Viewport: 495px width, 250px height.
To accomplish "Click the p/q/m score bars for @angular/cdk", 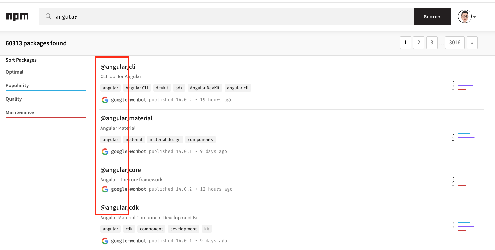I will coord(463,227).
